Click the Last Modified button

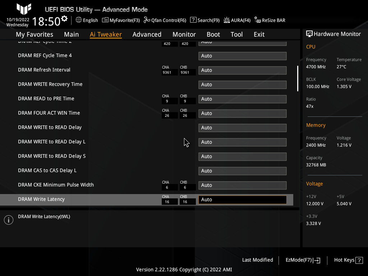pyautogui.click(x=258, y=260)
